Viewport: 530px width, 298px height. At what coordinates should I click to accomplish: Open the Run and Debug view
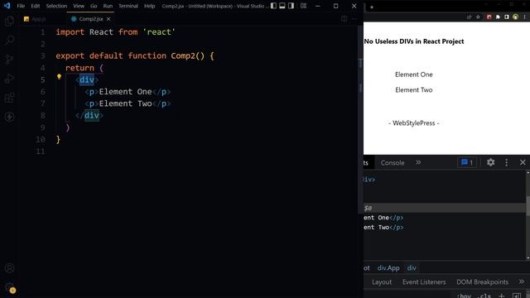[9, 79]
